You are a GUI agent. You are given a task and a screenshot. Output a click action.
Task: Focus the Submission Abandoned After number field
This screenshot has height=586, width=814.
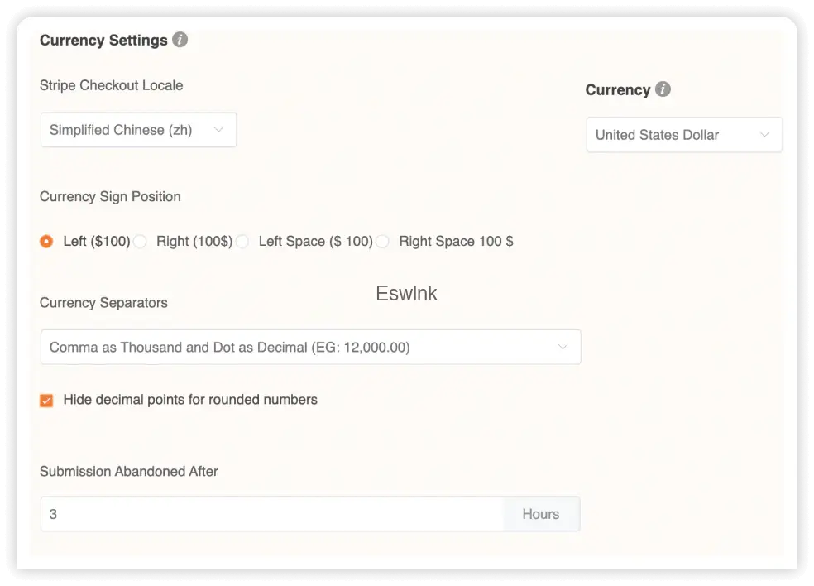[273, 514]
